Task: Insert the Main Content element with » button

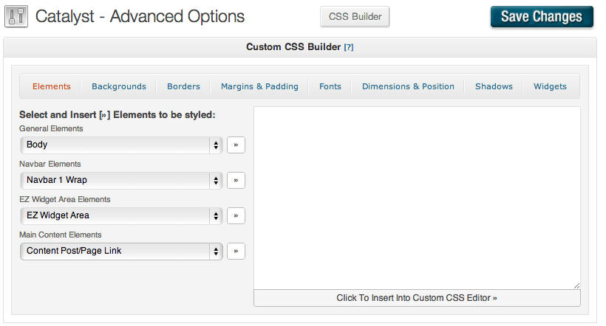Action: point(236,252)
